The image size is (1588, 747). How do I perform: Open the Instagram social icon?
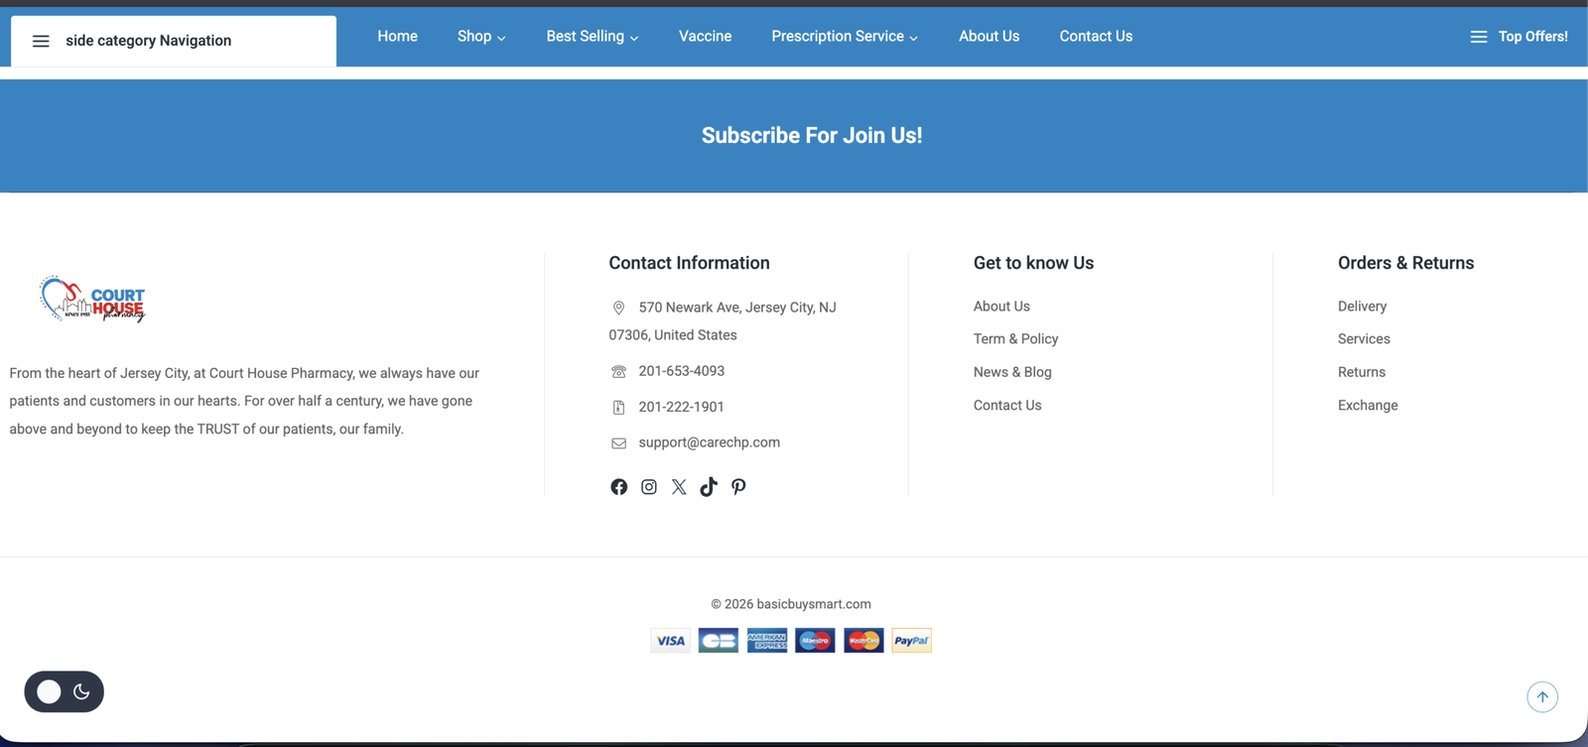pos(648,487)
